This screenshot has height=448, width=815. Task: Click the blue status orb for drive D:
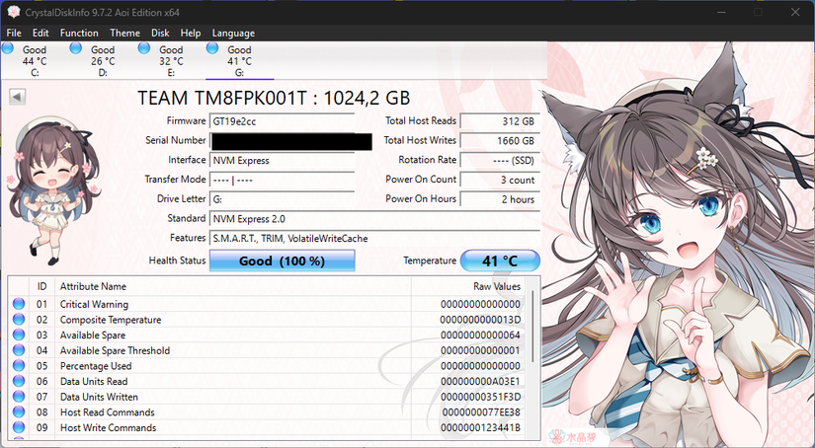pos(76,48)
